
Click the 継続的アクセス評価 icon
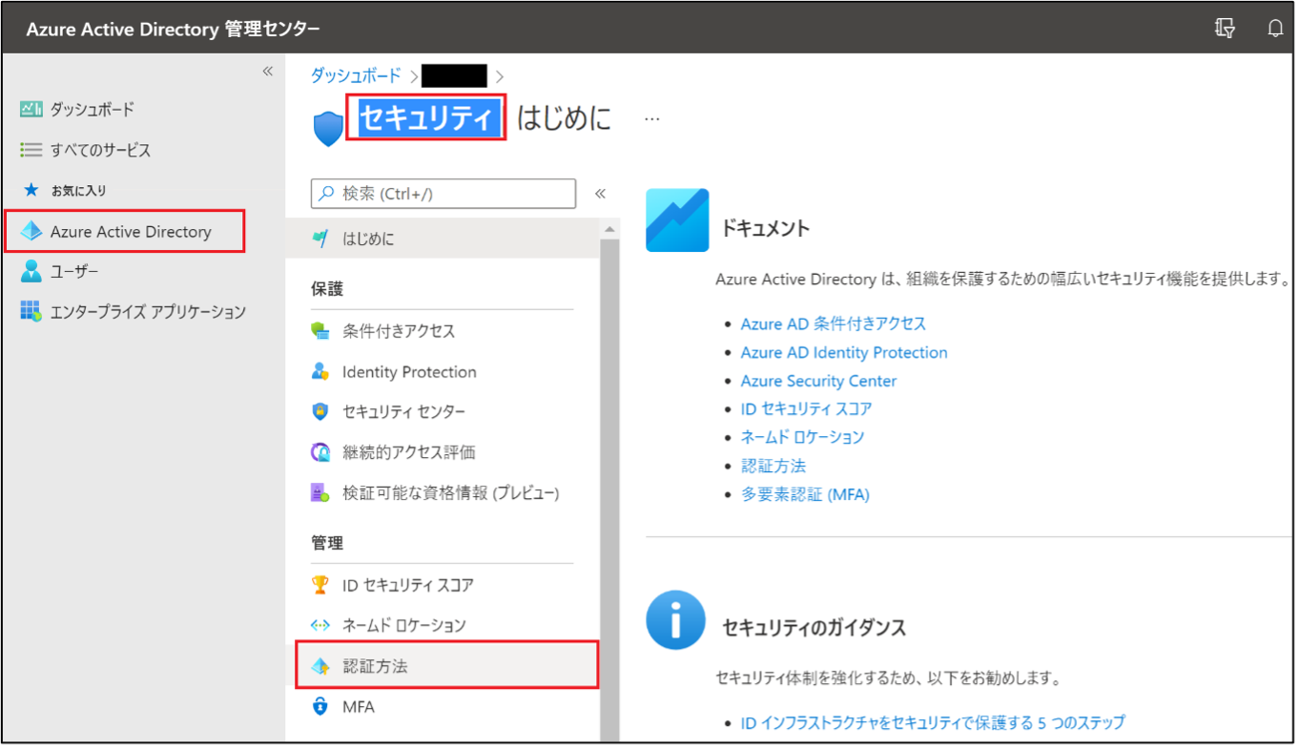point(320,452)
